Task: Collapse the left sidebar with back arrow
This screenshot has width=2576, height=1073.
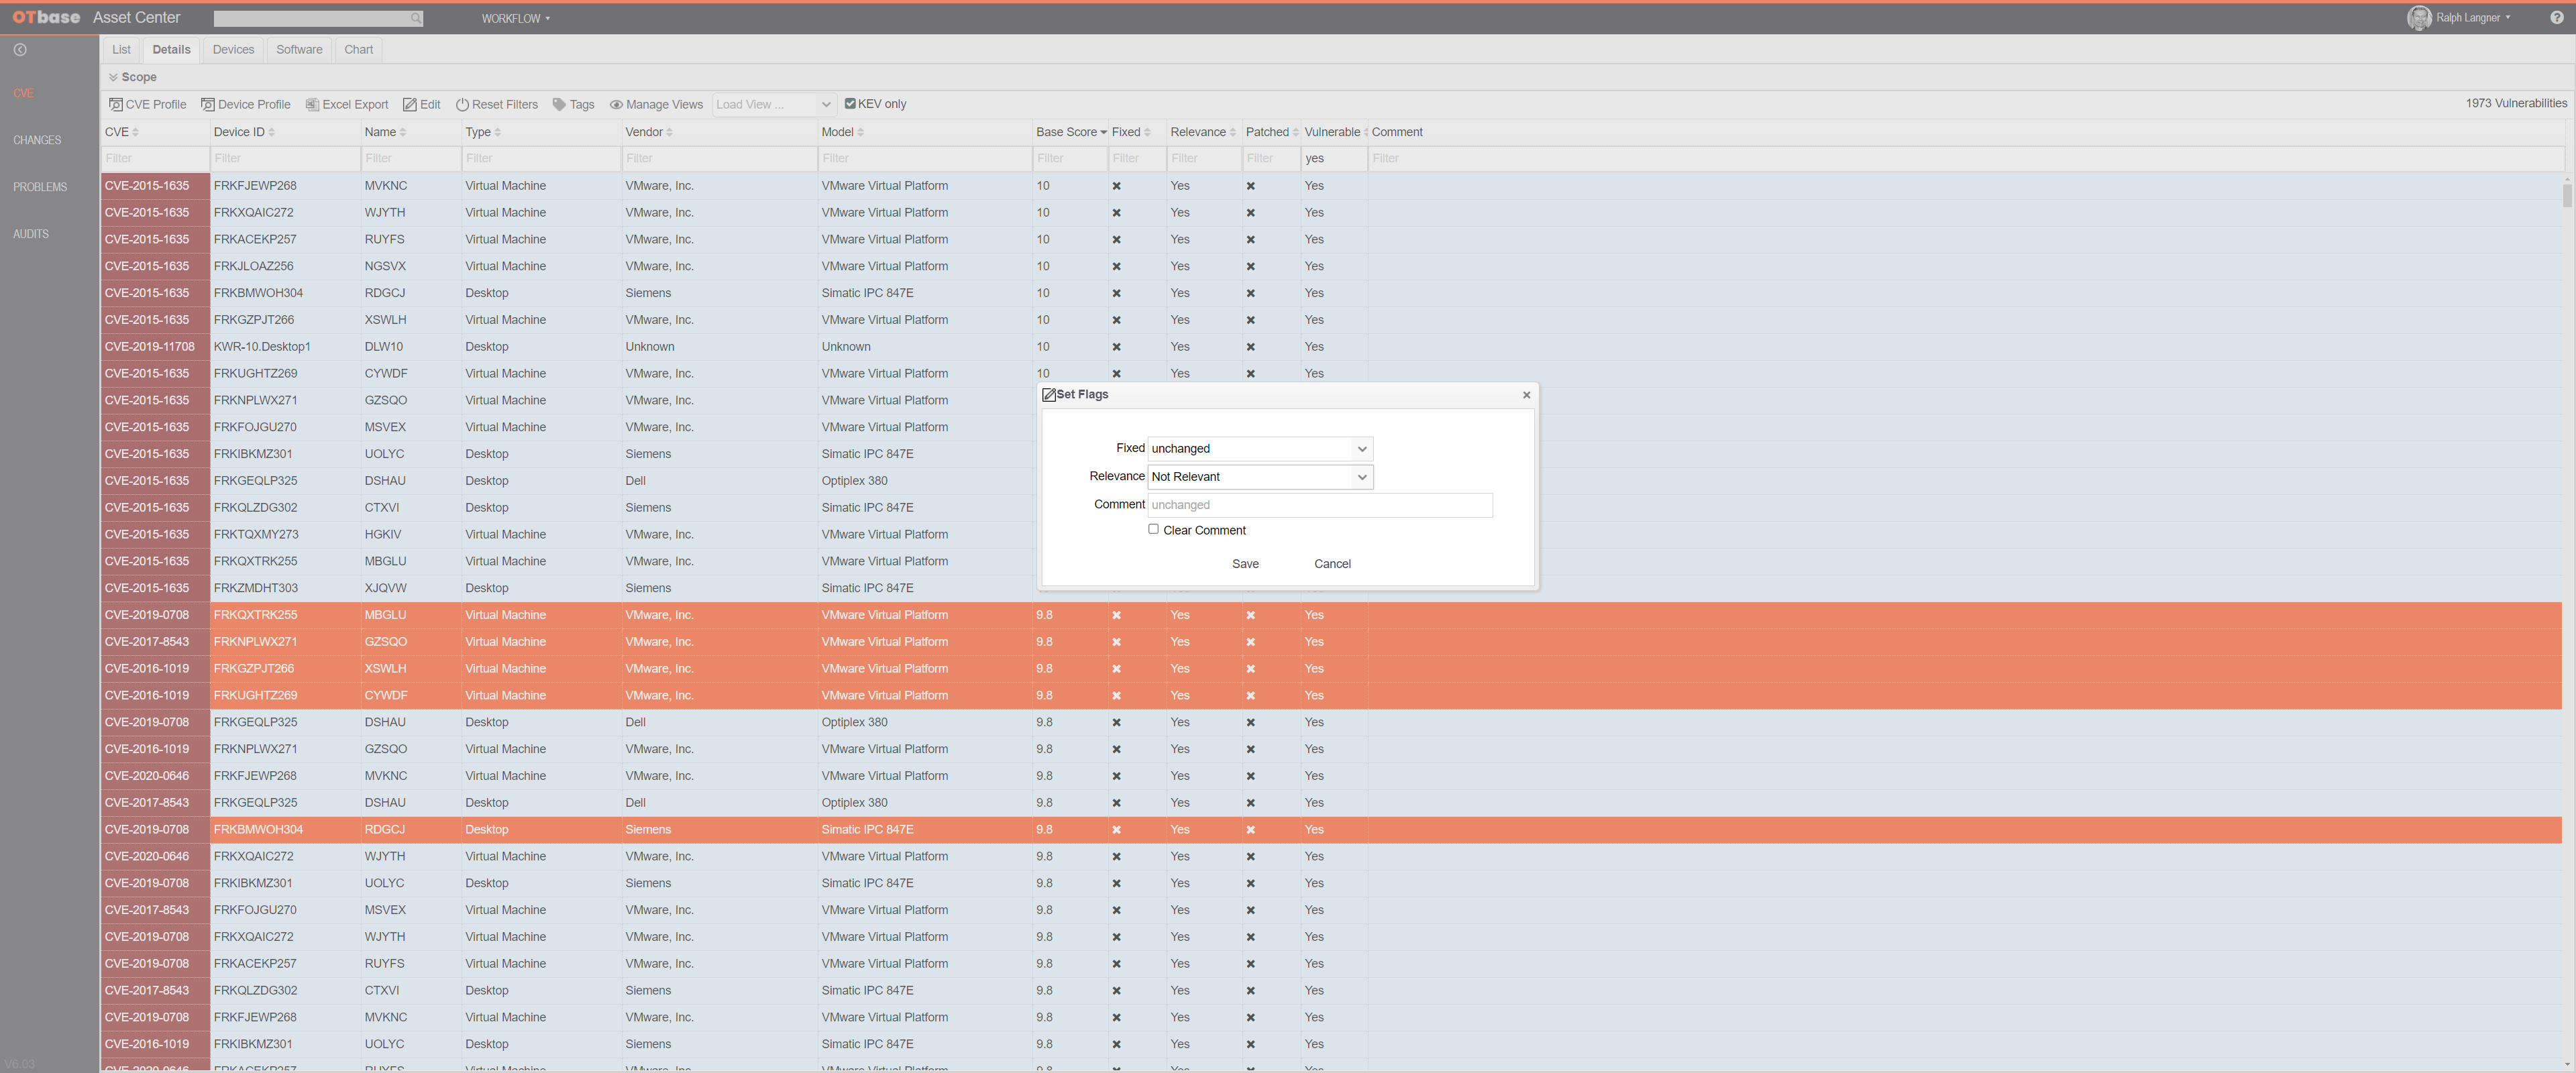Action: tap(20, 50)
